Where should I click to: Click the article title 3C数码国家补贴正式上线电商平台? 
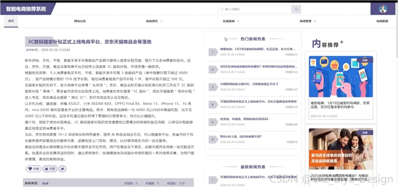click(90, 42)
